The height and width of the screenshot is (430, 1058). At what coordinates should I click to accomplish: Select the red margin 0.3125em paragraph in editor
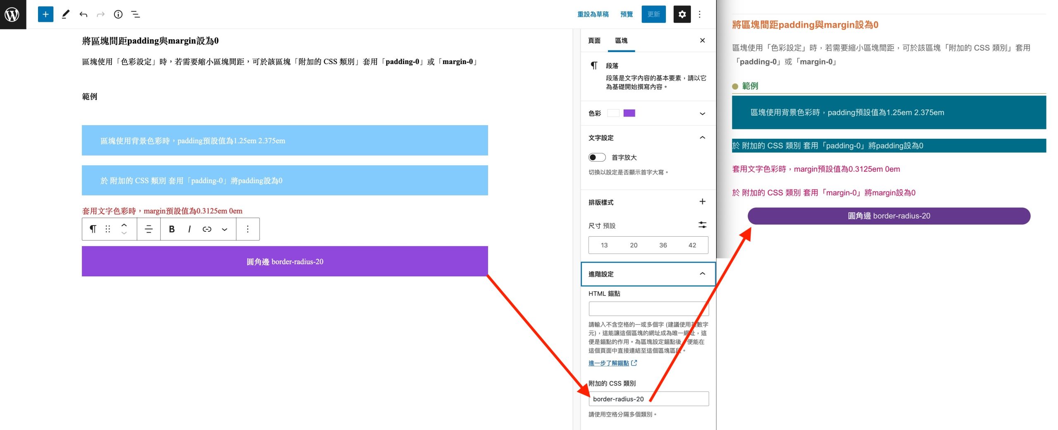click(162, 211)
